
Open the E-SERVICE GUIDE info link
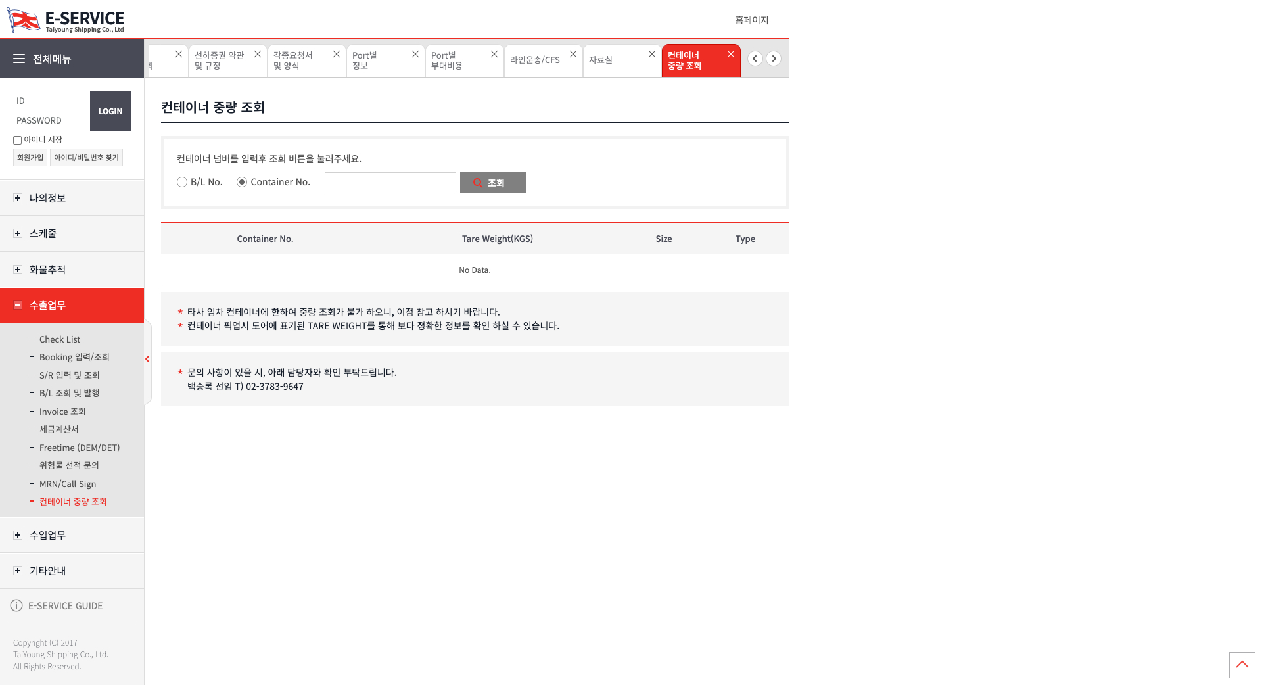click(57, 605)
